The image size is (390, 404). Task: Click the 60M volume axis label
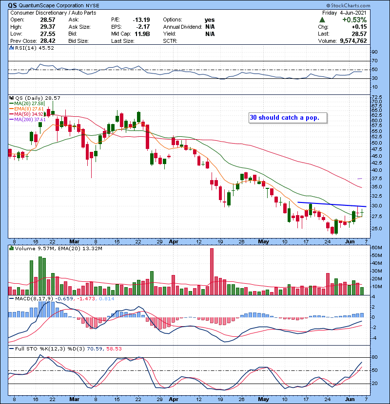pyautogui.click(x=376, y=248)
